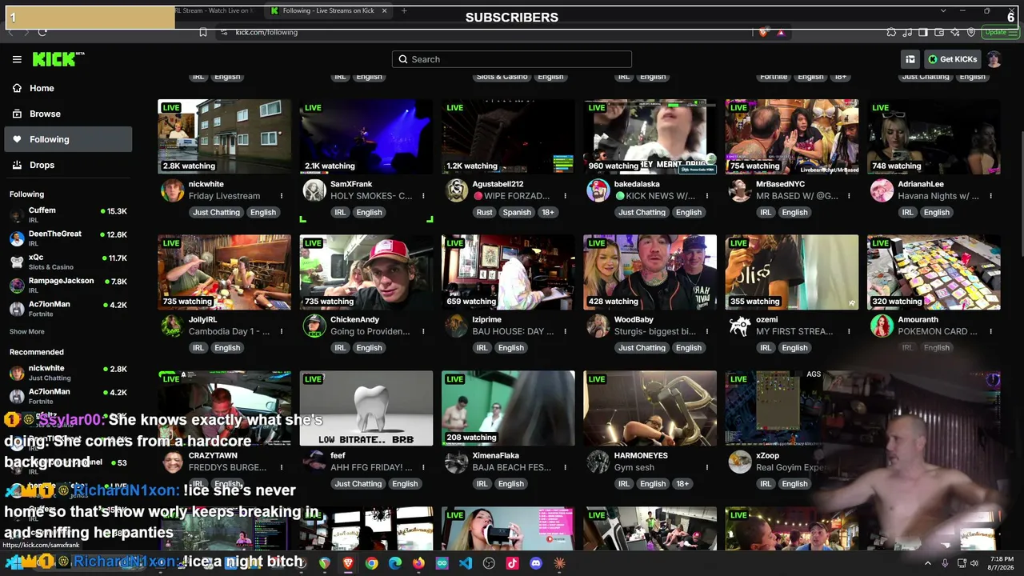Click AdrianahLee channel avatar
Image resolution: width=1024 pixels, height=576 pixels.
(x=882, y=190)
